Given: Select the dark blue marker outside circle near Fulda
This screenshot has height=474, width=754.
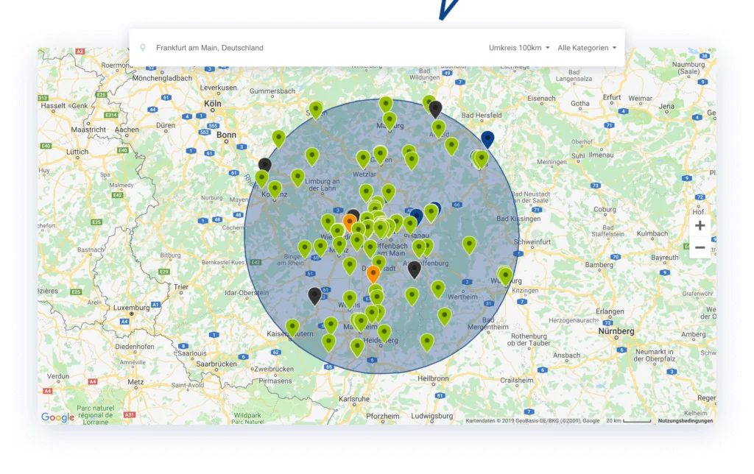Looking at the screenshot, I should (x=487, y=138).
